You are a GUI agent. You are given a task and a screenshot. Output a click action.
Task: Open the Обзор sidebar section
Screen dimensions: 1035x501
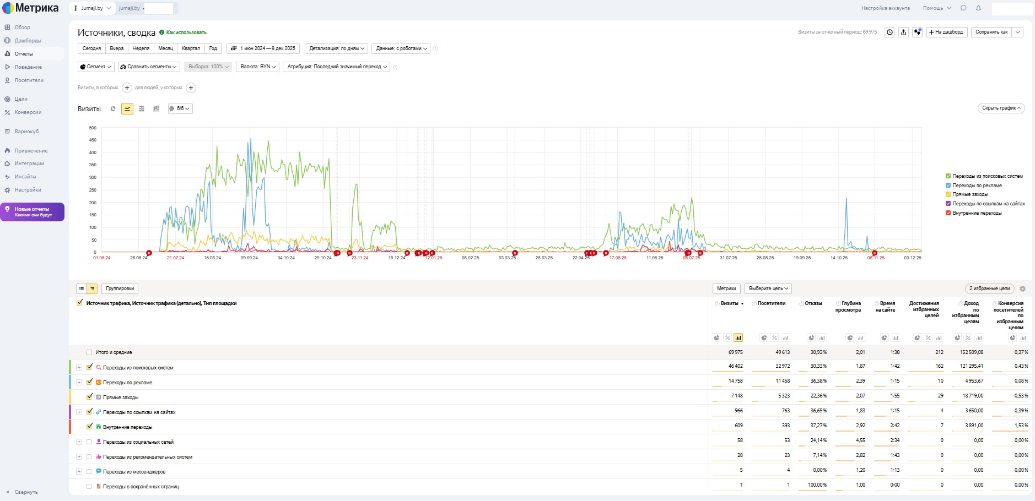point(22,27)
